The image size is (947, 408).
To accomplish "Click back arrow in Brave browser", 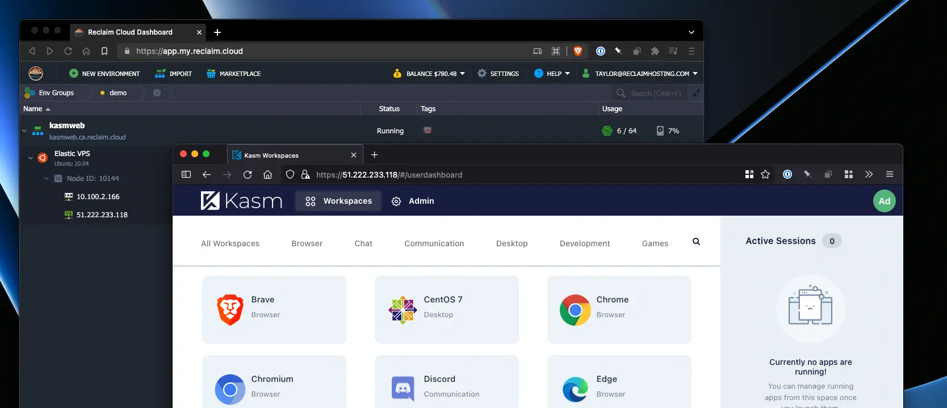I will pyautogui.click(x=32, y=51).
